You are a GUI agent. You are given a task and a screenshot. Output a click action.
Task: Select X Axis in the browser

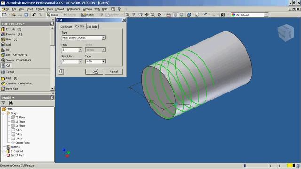click(x=17, y=130)
